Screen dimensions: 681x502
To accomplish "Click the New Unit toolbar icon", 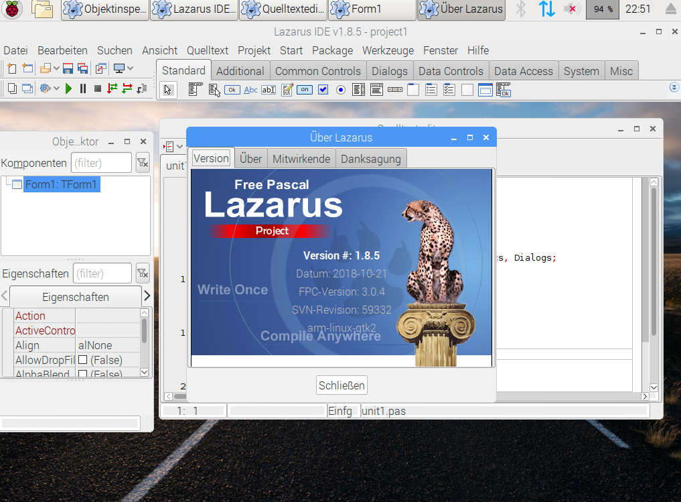I will click(x=12, y=68).
